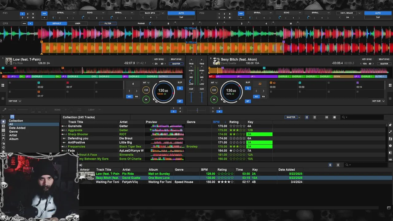Select Artist in the collection tree
The height and width of the screenshot is (221, 393).
point(13,135)
